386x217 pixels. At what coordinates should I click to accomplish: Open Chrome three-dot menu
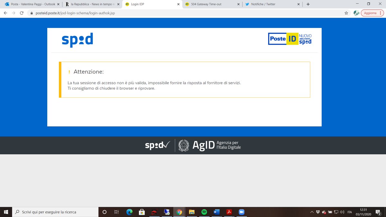point(380,13)
